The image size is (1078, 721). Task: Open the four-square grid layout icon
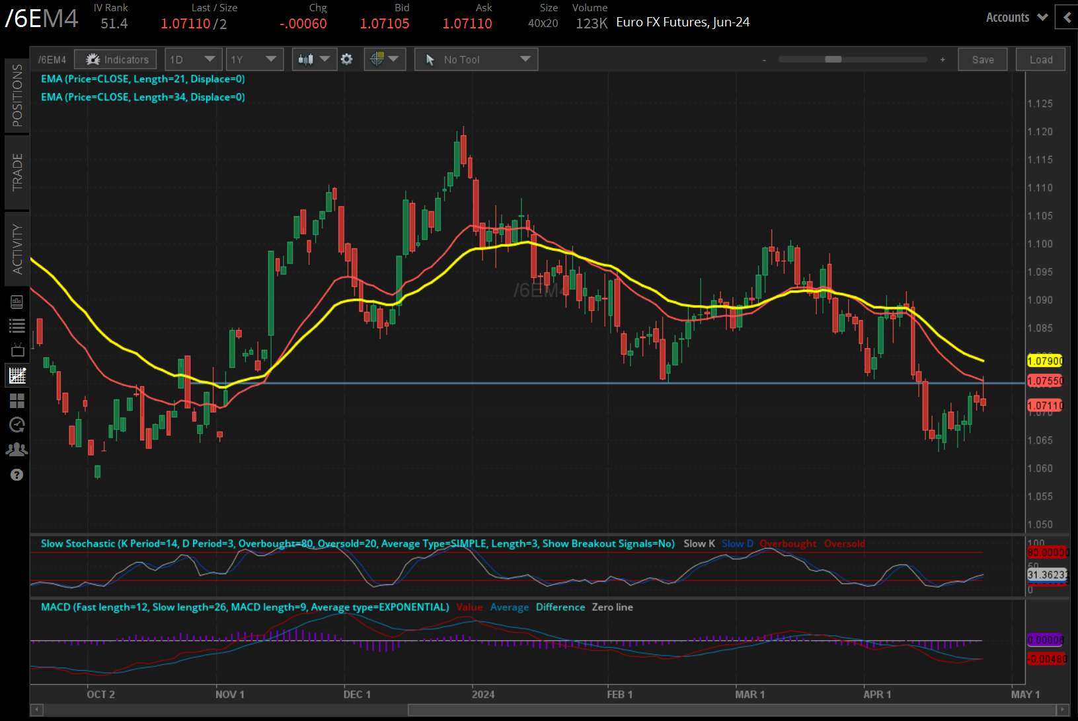click(17, 400)
